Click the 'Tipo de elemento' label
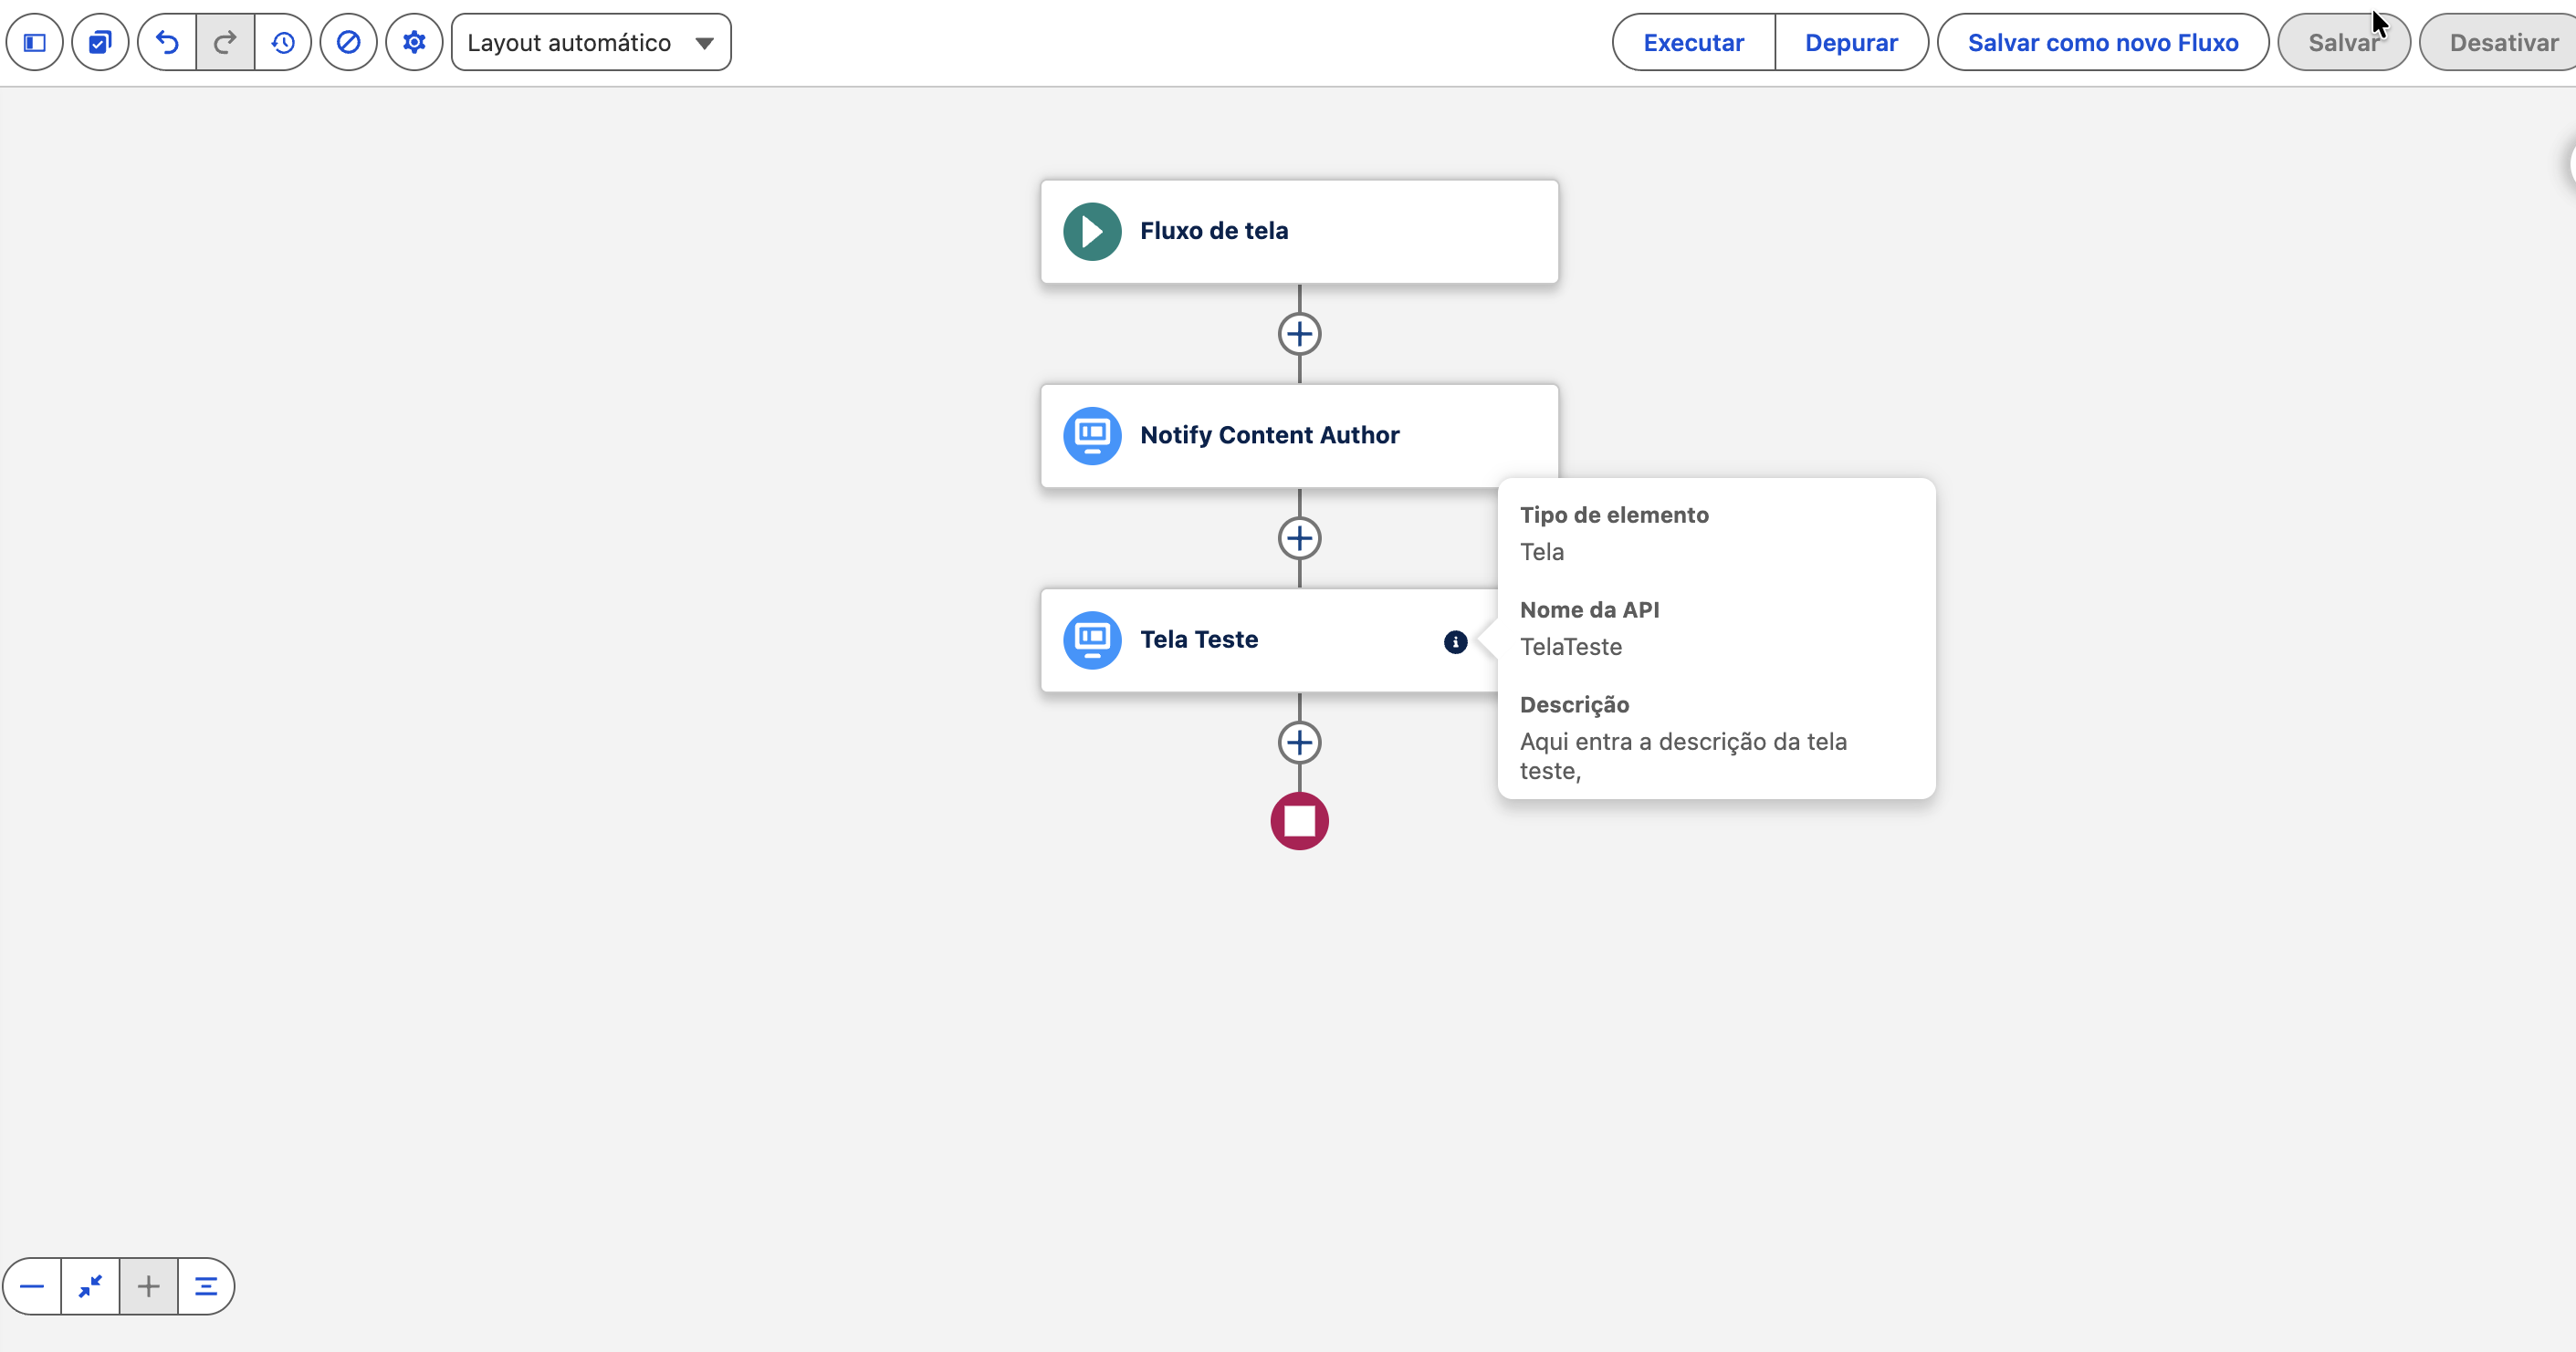This screenshot has height=1352, width=2576. pos(1614,515)
